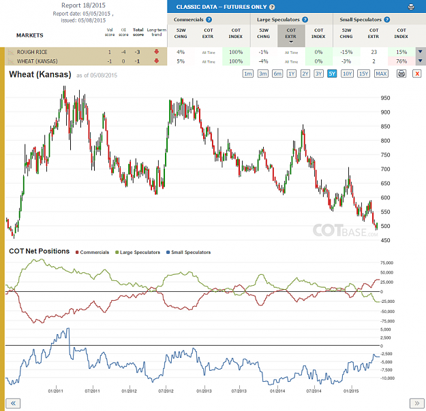Open Small Speculators help icon
The image size is (426, 411).
(x=387, y=20)
